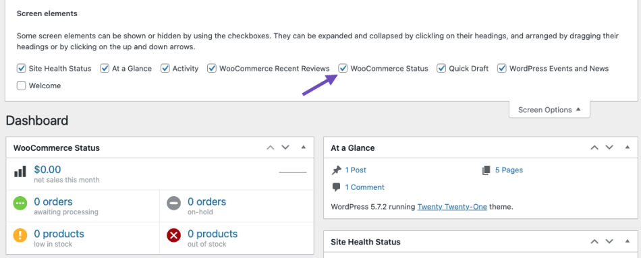
Task: Toggle the Site Health Status checkbox
Action: (22, 68)
